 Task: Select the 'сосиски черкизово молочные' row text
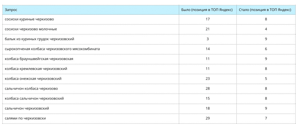tap(31, 29)
